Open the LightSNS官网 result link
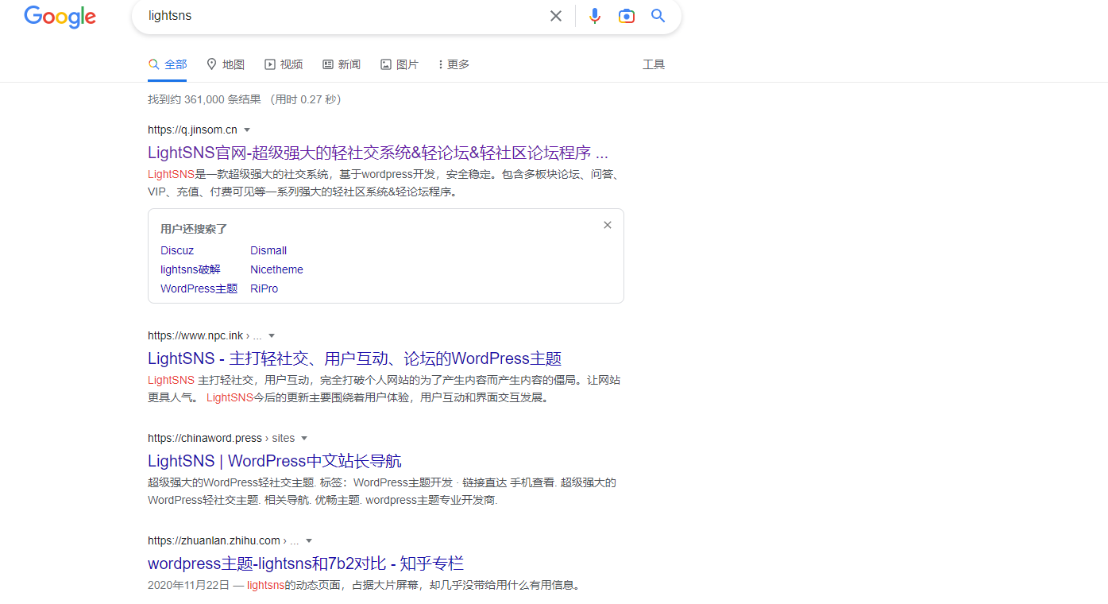This screenshot has width=1108, height=604. pyautogui.click(x=377, y=153)
